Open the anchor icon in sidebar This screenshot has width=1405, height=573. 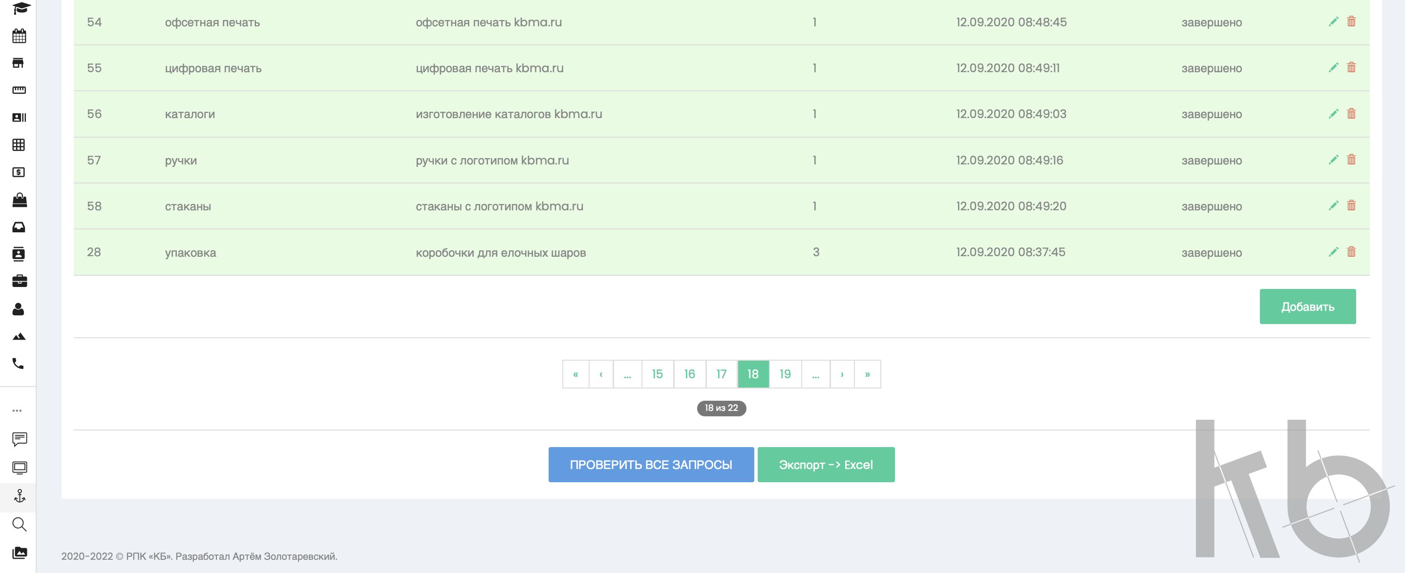point(19,496)
